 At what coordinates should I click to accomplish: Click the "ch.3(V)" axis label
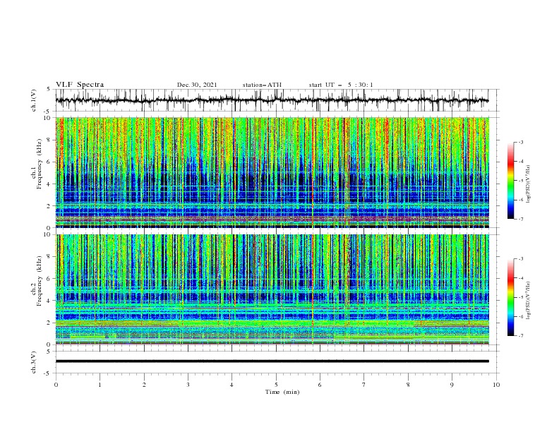34,362
